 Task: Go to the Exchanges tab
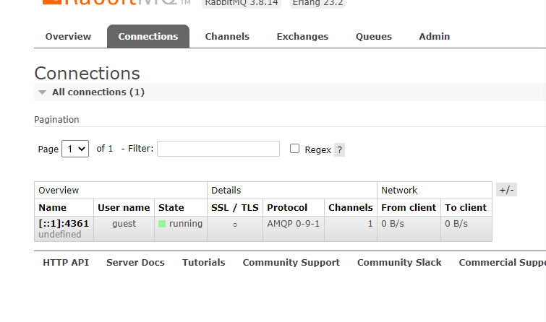coord(302,36)
